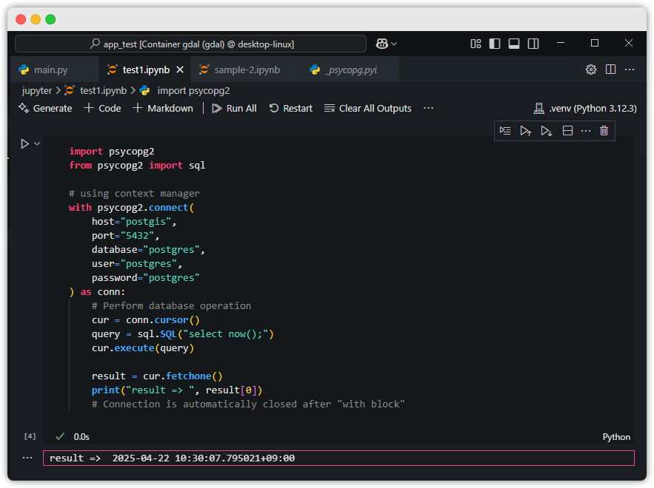Screen dimensions: 654x488
Task: Click 'result = cur.fetchone()' line
Action: pos(157,376)
